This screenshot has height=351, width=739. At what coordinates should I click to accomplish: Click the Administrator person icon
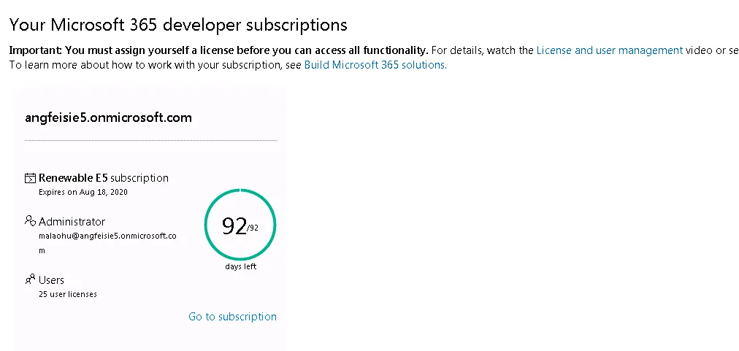click(x=30, y=221)
